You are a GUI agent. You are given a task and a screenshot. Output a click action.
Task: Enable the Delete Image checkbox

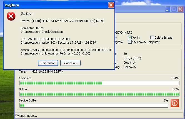click(x=152, y=38)
